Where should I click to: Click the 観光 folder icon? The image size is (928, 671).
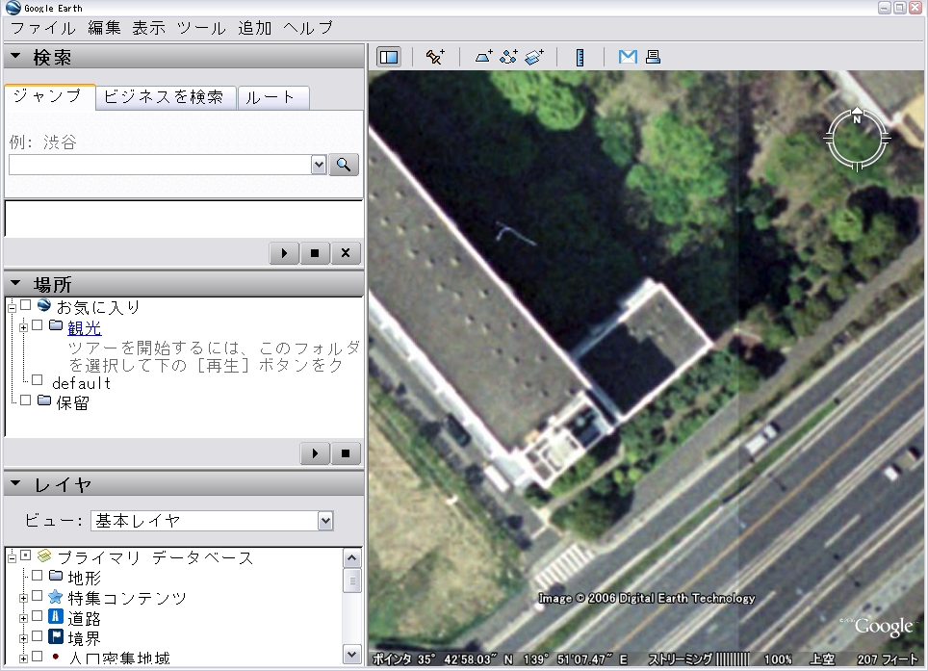pyautogui.click(x=56, y=325)
